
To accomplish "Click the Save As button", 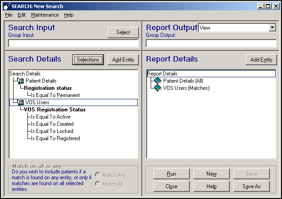I will 251,186.
